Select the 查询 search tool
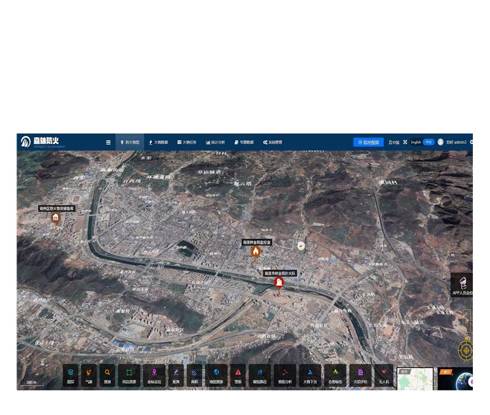Screen dimensions: 490x415 (x=108, y=374)
